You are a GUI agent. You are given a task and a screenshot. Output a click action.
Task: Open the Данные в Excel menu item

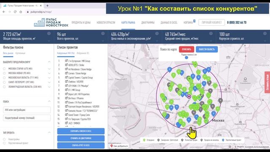pos(169,22)
